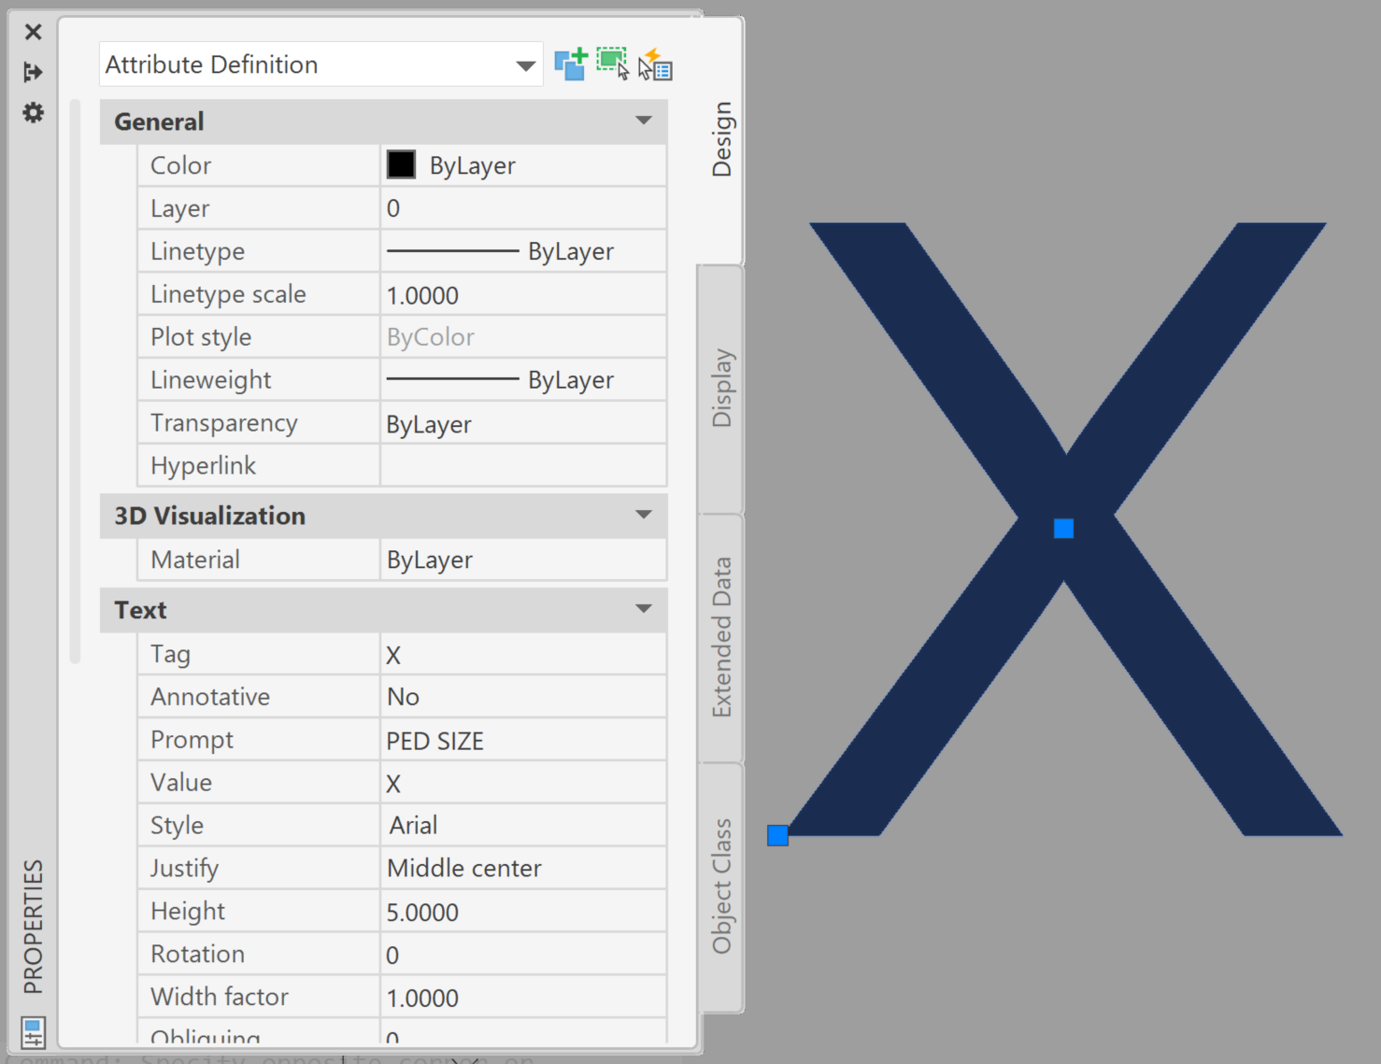Collapse the General section
1381x1064 pixels.
tap(644, 121)
